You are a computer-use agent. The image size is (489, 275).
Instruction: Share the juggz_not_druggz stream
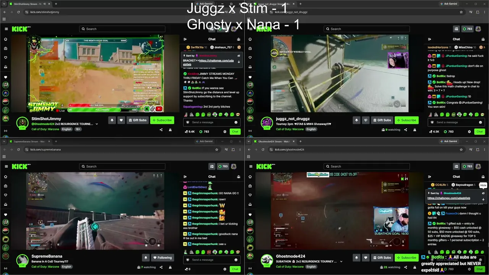(405, 130)
